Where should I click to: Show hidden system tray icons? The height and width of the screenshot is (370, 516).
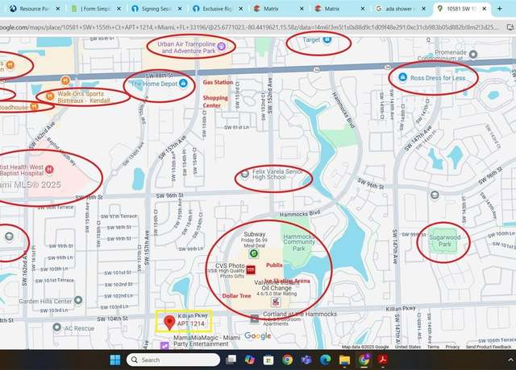[x=510, y=360]
